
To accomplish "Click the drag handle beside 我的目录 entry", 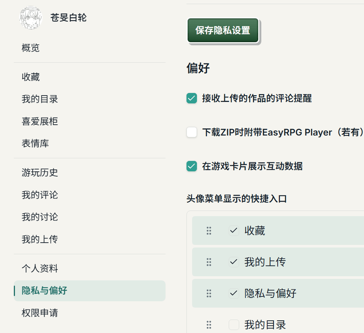I will 209,325.
